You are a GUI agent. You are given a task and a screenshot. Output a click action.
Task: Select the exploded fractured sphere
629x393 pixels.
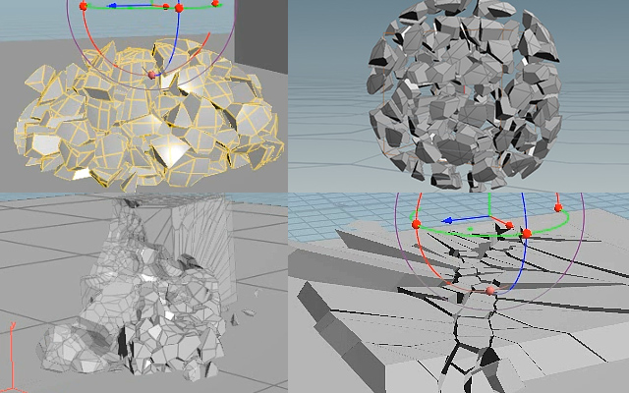(464, 95)
